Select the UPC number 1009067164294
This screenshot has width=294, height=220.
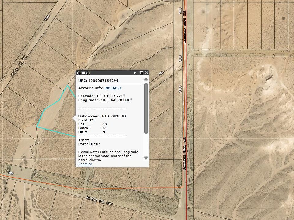click(103, 81)
